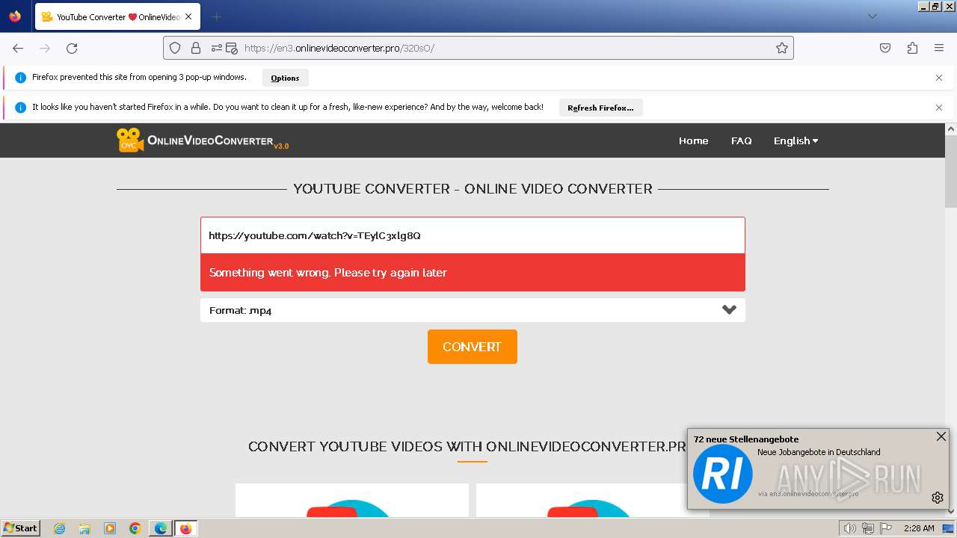957x538 pixels.
Task: Click the YouTube URL input field
Action: pos(473,235)
